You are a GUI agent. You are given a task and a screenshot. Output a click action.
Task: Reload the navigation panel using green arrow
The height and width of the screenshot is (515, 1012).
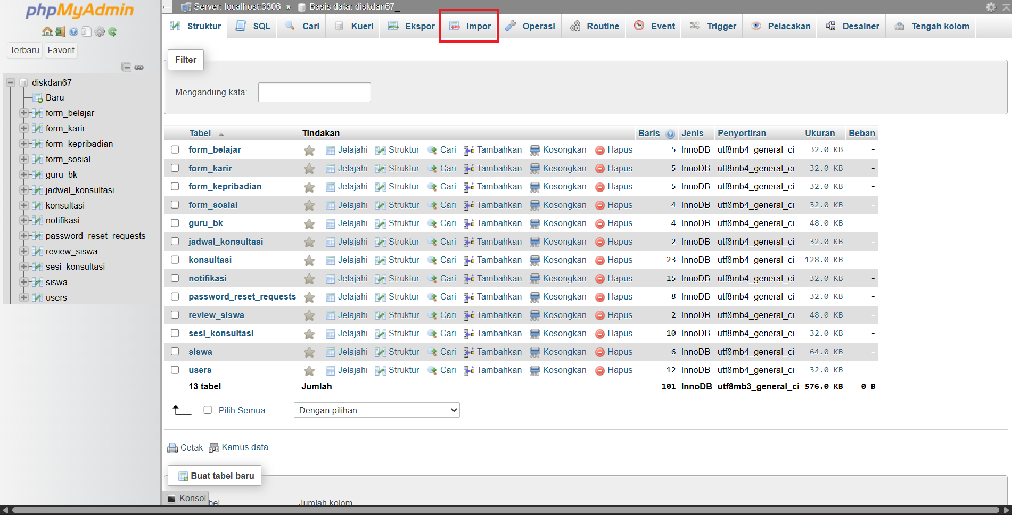(112, 32)
